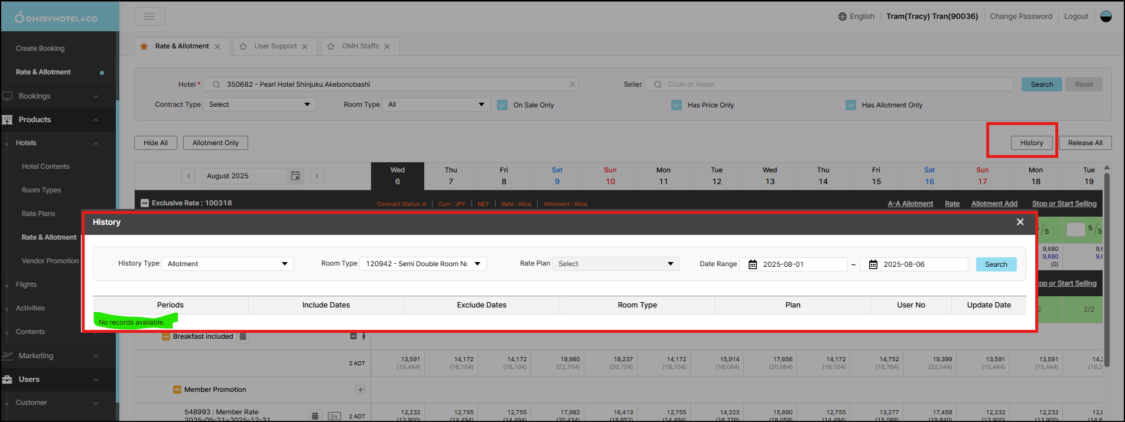
Task: Click the plus icon beside Member Promotion
Action: (360, 390)
